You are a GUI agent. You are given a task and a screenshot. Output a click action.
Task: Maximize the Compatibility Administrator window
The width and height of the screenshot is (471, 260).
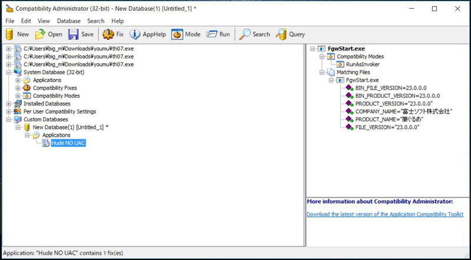point(434,9)
